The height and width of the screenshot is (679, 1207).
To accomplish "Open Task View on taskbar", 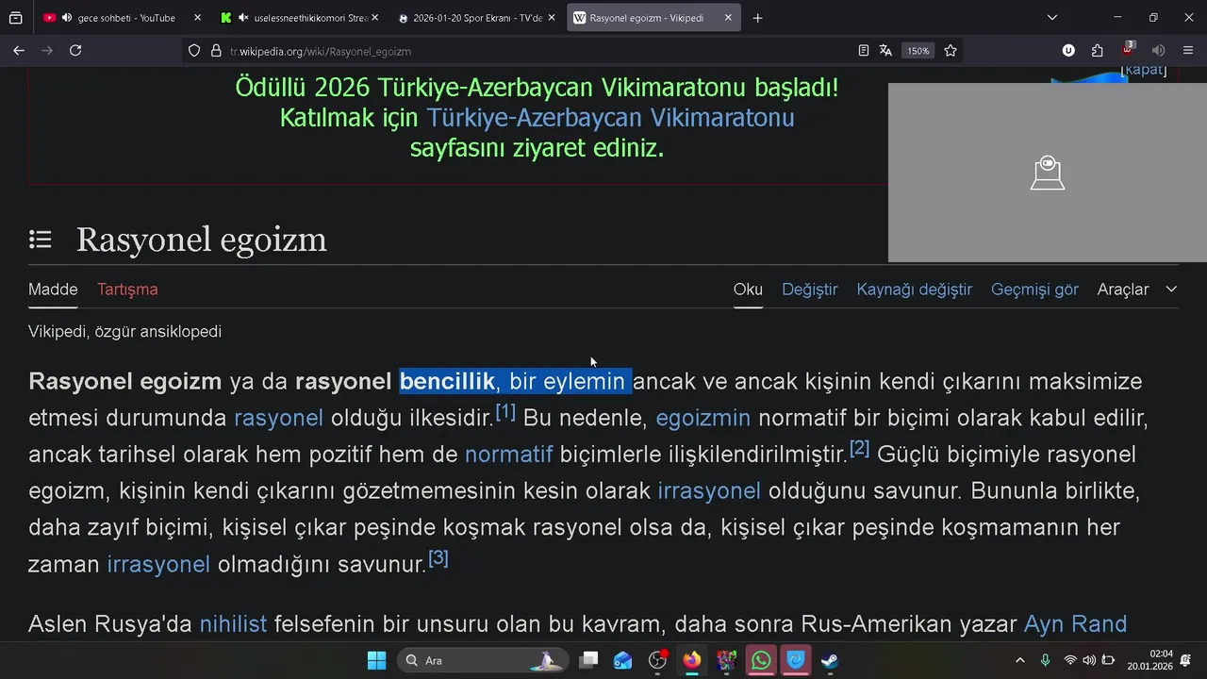I will (588, 660).
